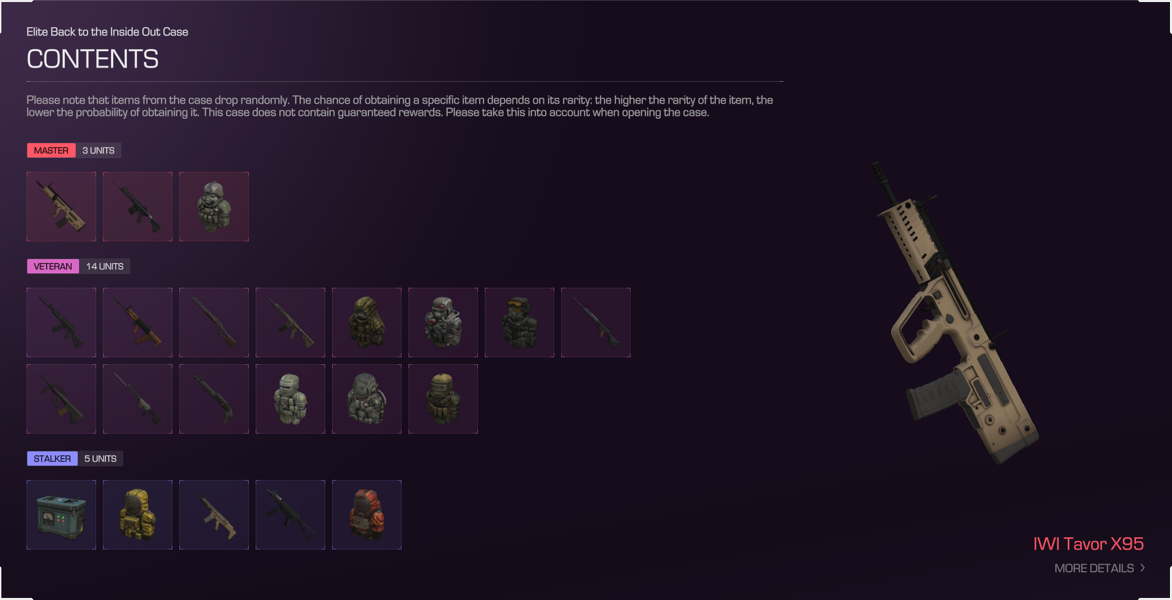Viewport: 1172px width, 600px height.
Task: Select the camo ghillie armor in Veteran tier
Action: pos(367,322)
